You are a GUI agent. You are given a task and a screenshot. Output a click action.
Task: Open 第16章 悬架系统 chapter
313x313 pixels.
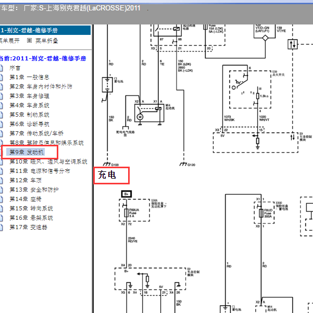[31, 218]
